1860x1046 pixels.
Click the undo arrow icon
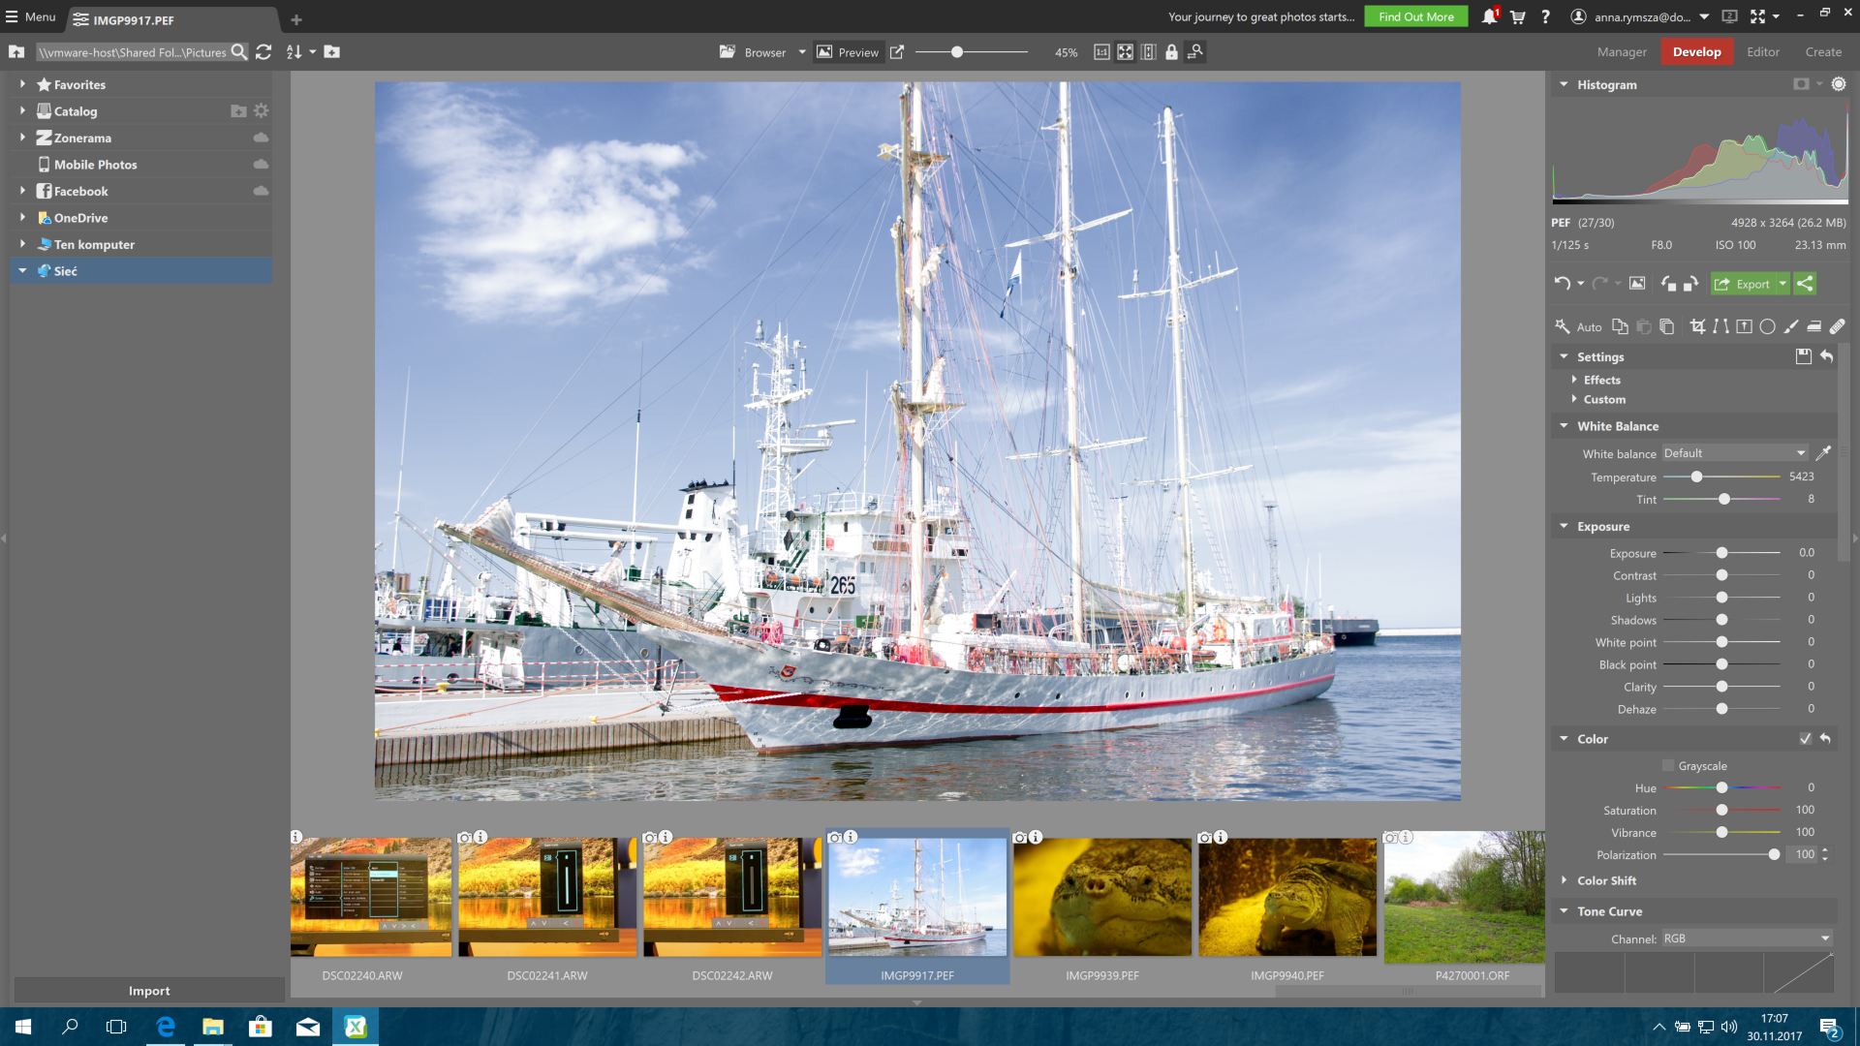pos(1562,284)
